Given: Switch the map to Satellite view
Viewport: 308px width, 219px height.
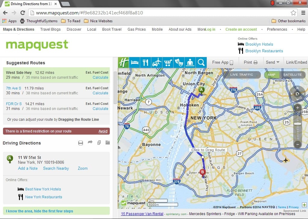Looking at the screenshot, I should point(293,75).
